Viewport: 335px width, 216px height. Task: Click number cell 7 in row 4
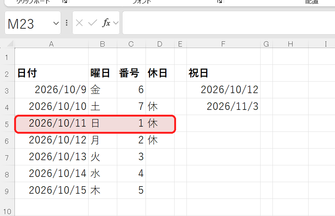[131, 107]
